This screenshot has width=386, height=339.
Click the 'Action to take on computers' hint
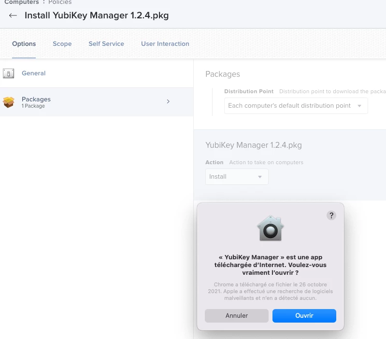pos(266,162)
